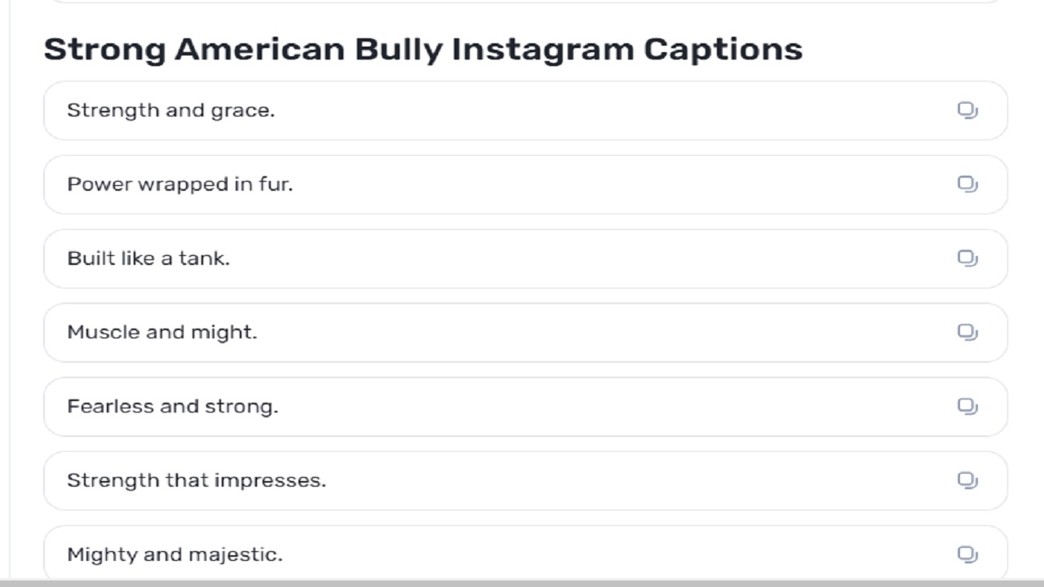Click the "Fearless and strong." caption text
The width and height of the screenshot is (1044, 587).
click(x=172, y=406)
